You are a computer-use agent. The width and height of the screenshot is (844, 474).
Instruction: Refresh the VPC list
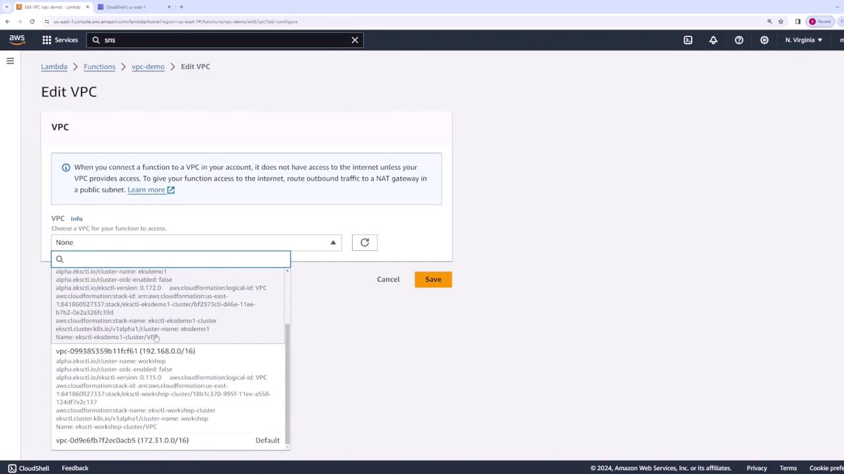click(x=365, y=242)
